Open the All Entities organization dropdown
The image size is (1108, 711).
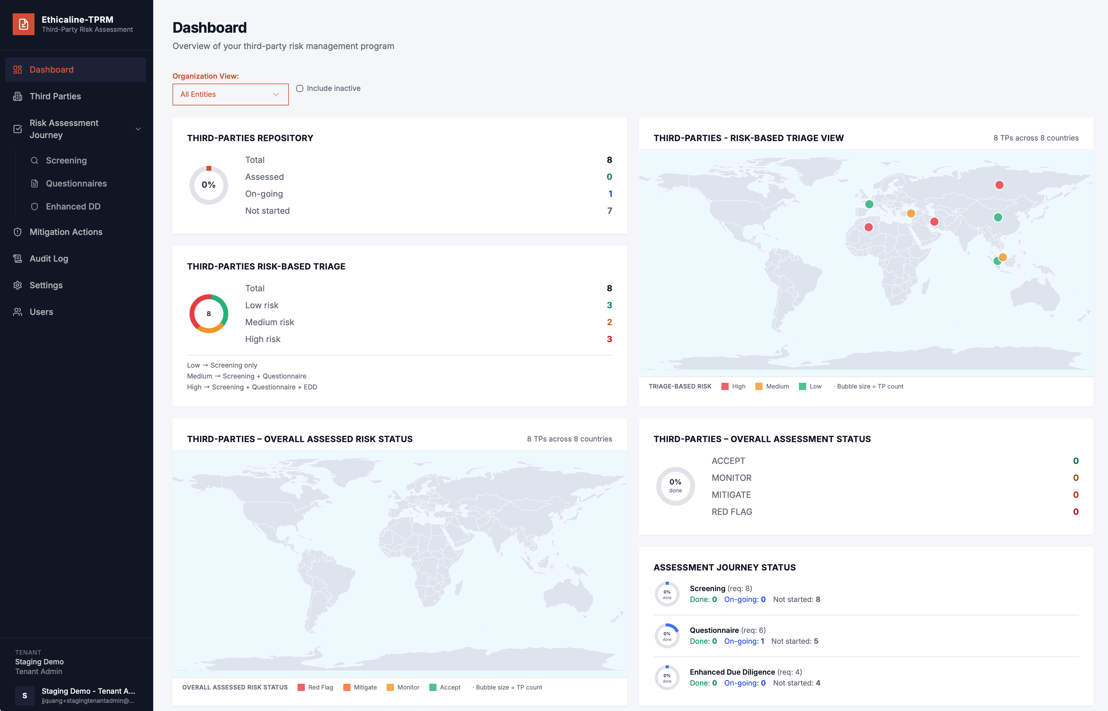(x=230, y=94)
